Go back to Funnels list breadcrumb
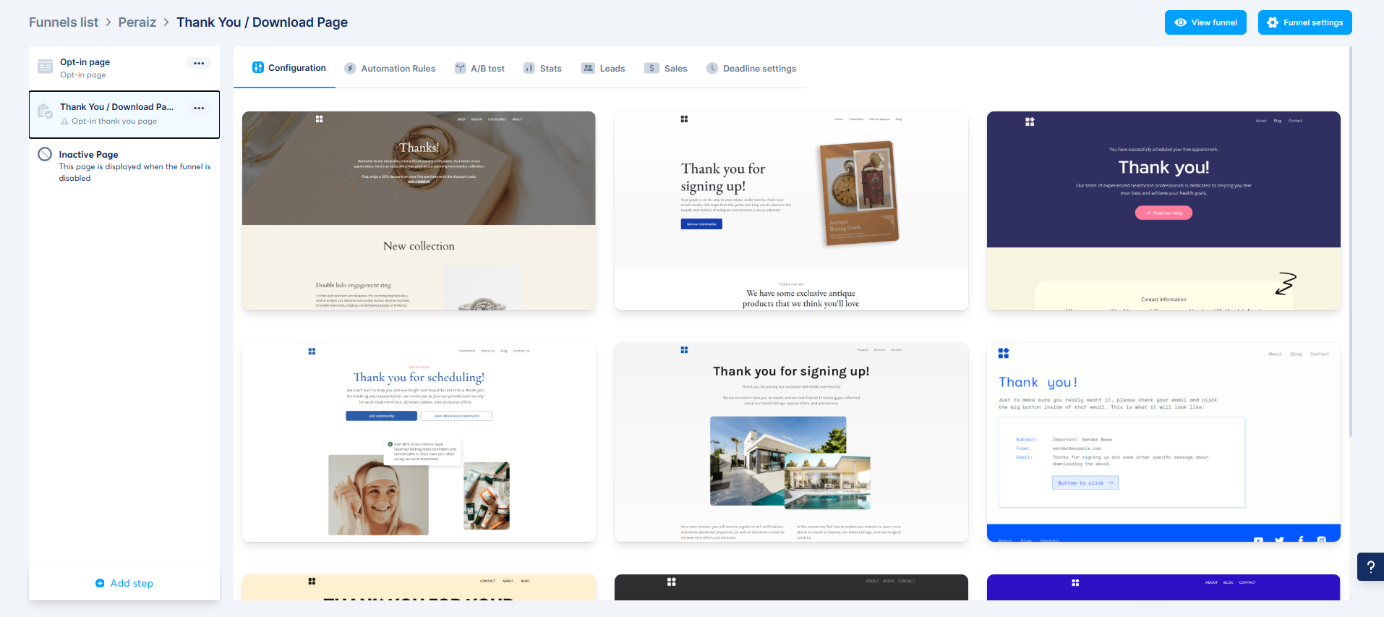The image size is (1384, 617). pyautogui.click(x=64, y=22)
